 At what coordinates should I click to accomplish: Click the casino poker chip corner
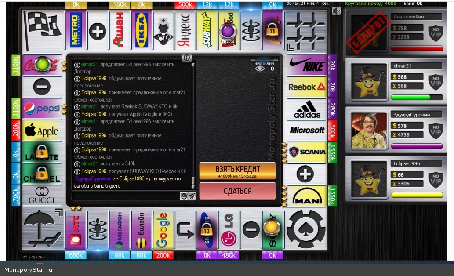[x=306, y=229]
